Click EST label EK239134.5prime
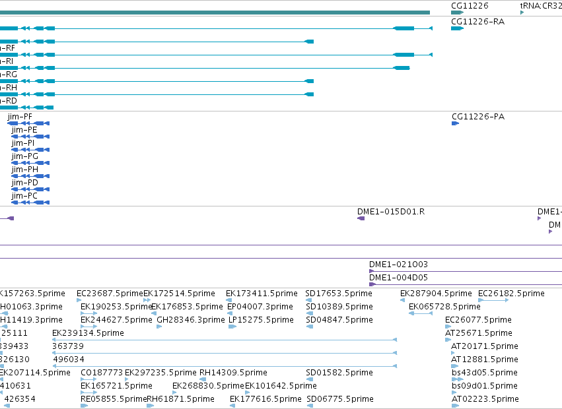This screenshot has width=562, height=409. coord(88,333)
